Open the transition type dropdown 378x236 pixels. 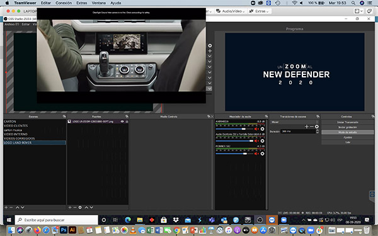pyautogui.click(x=294, y=122)
